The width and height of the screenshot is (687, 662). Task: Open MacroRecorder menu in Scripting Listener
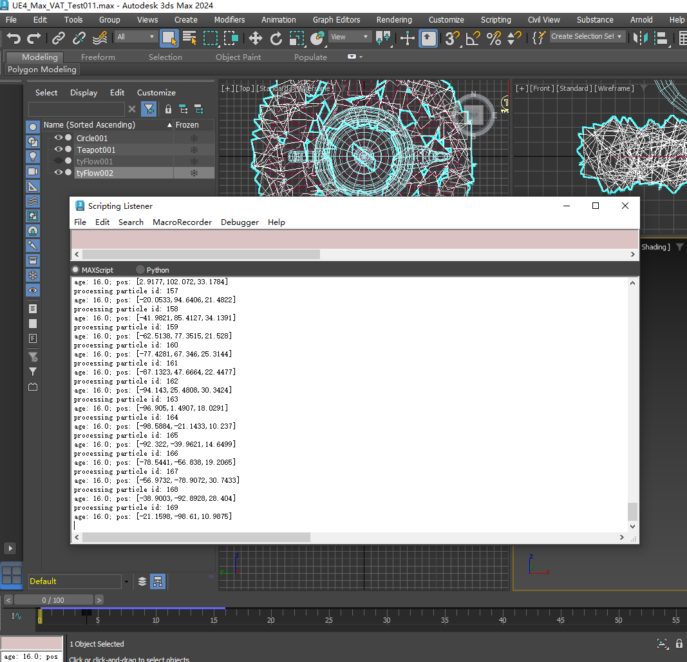(182, 222)
